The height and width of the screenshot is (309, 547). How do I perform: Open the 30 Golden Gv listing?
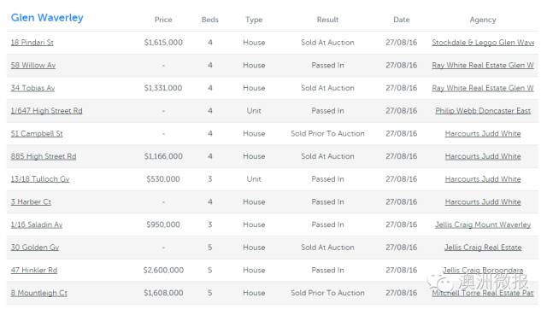coord(35,248)
